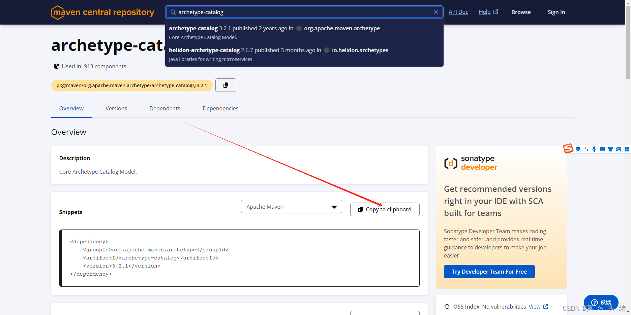Toggle Sogou punctuation mode icon

click(x=586, y=149)
